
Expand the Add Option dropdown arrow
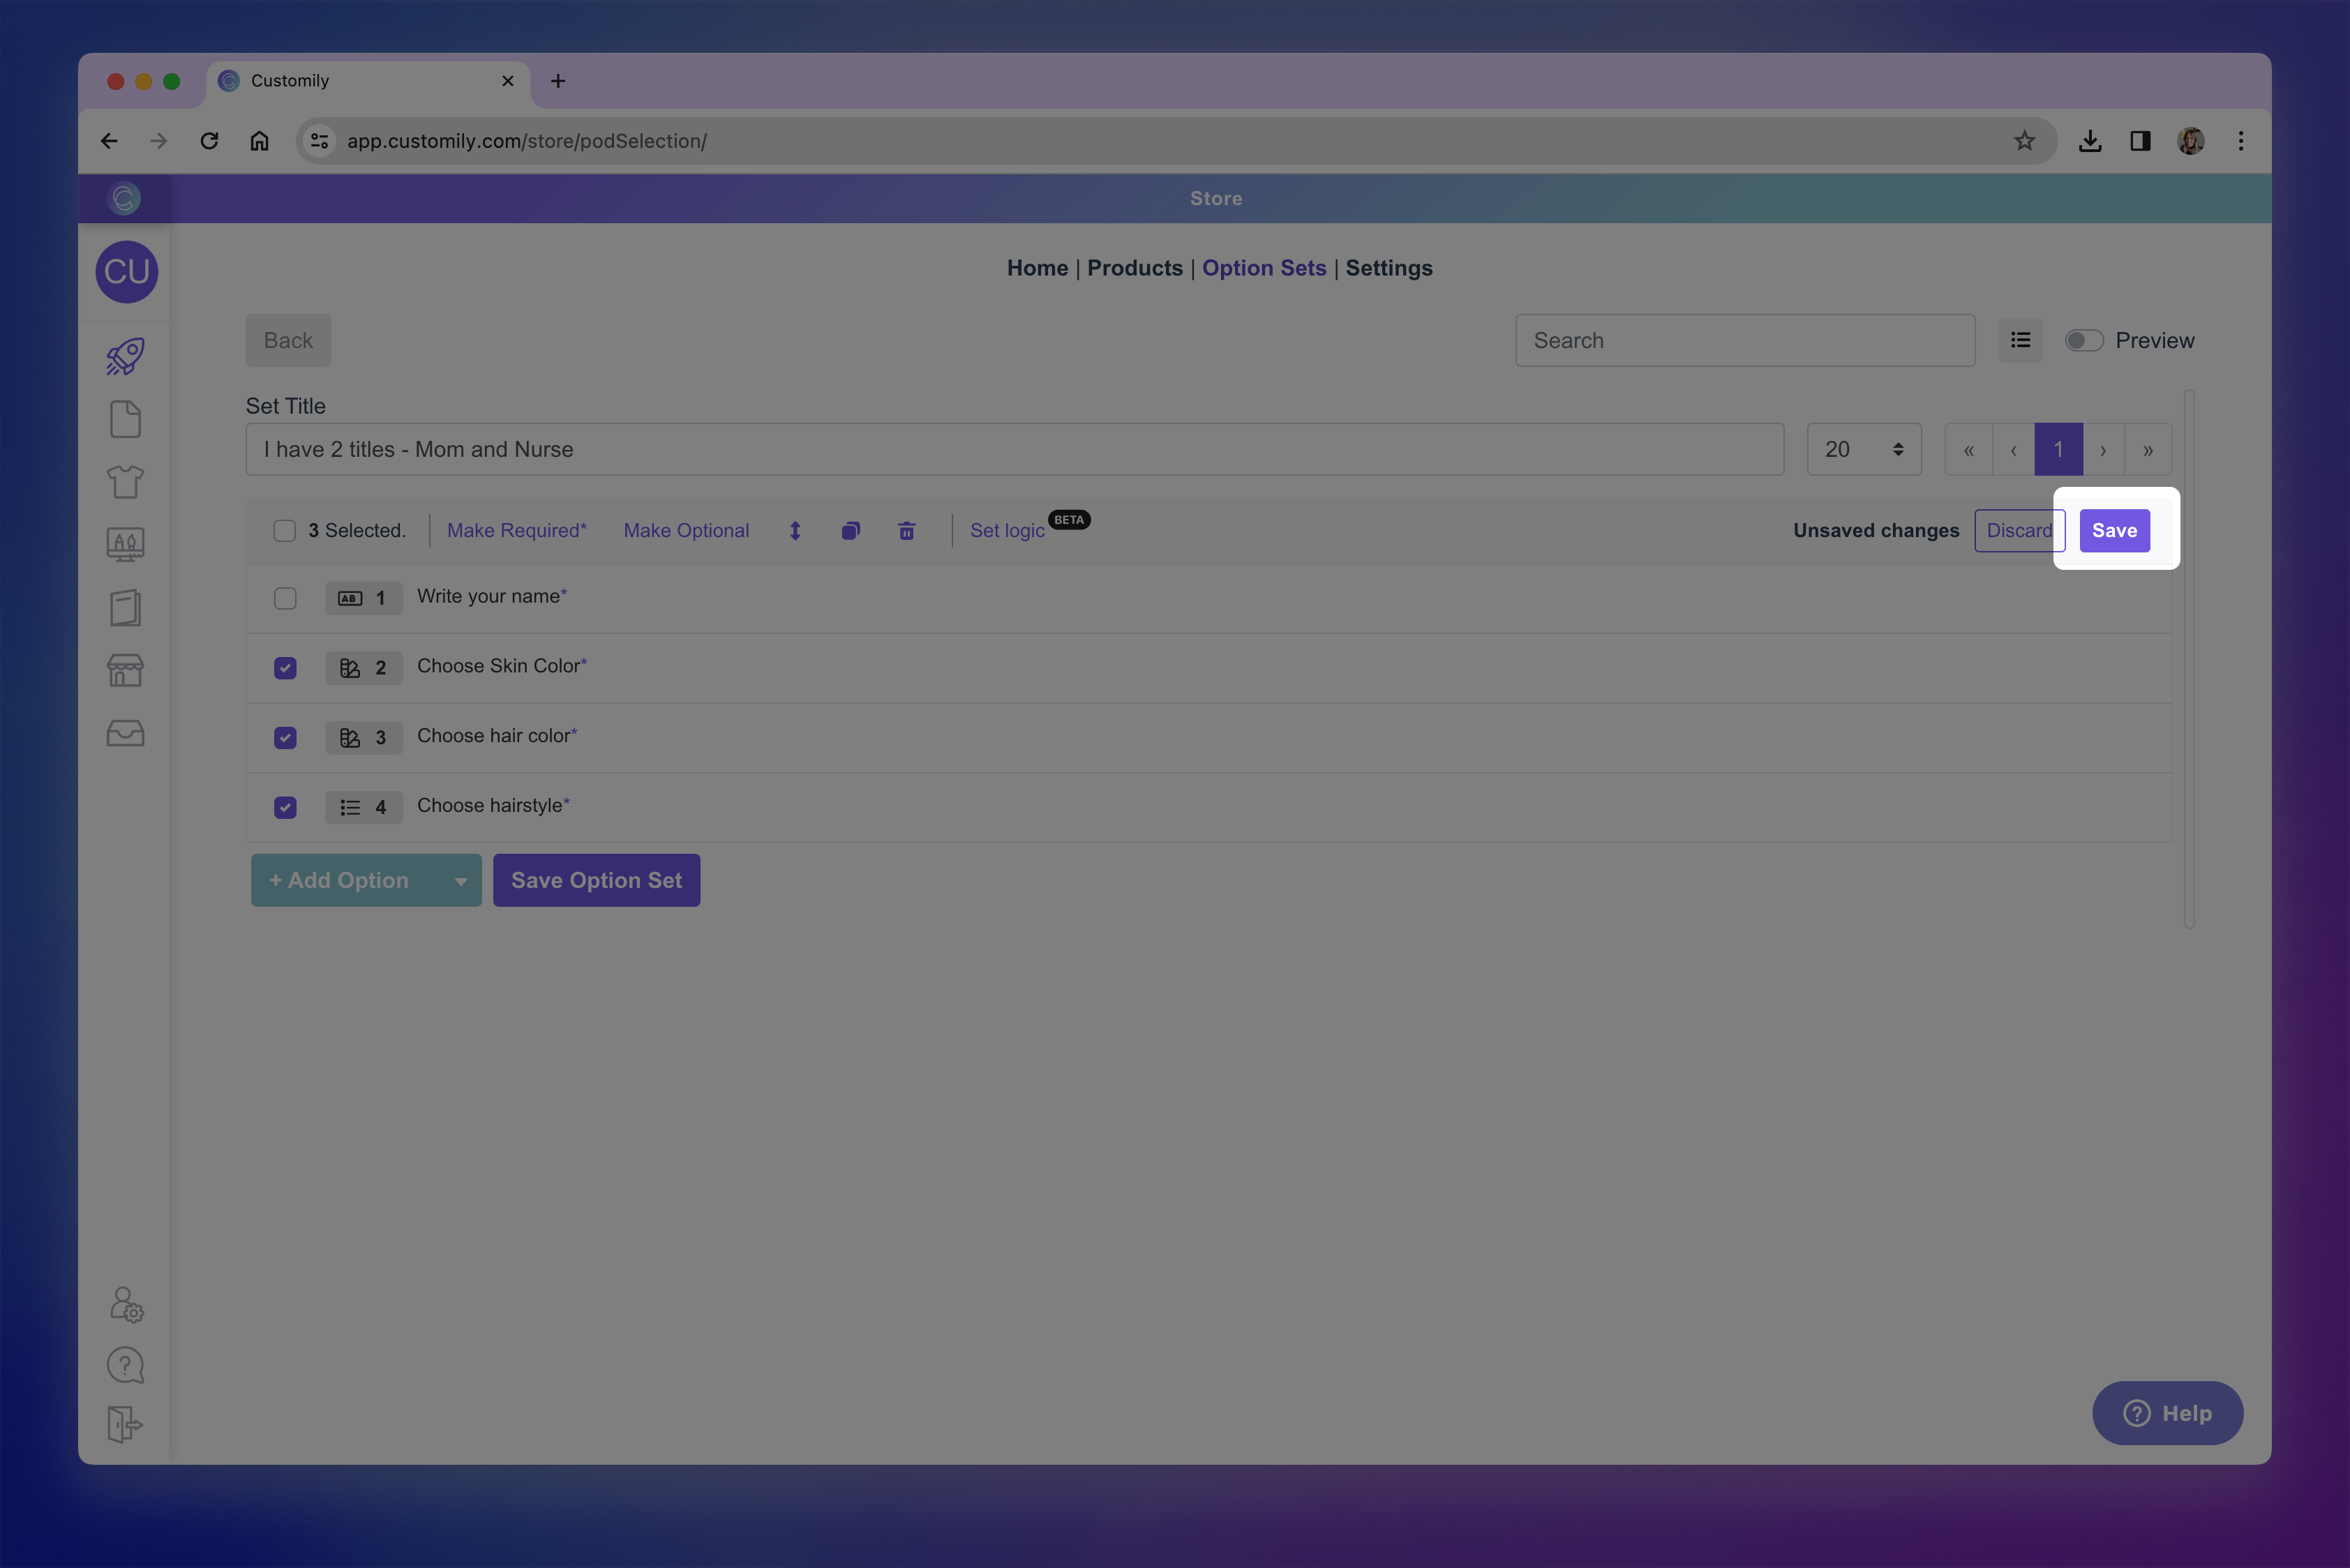pyautogui.click(x=461, y=881)
